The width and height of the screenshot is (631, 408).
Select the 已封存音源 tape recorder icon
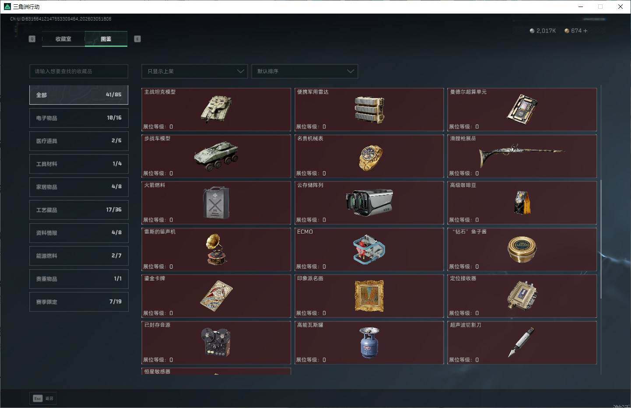[x=216, y=342]
